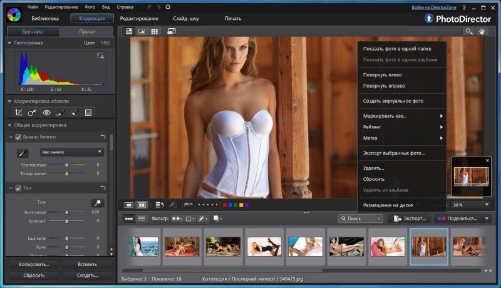The image size is (501, 288).
Task: Open the File menu
Action: [33, 7]
